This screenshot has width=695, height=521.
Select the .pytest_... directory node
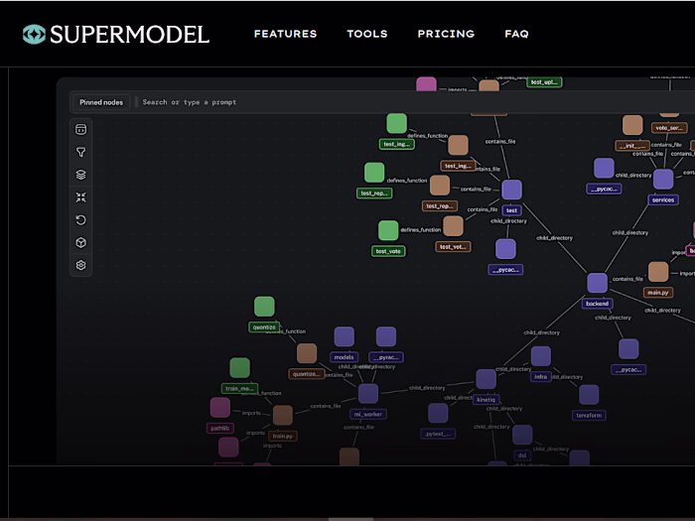438,414
